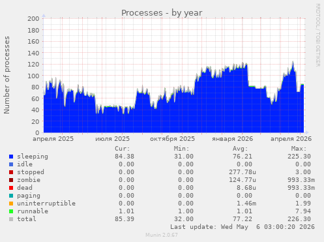This screenshot has height=242, width=324.
Task: Click zombie maximum value 993.33m
Action: click(301, 180)
